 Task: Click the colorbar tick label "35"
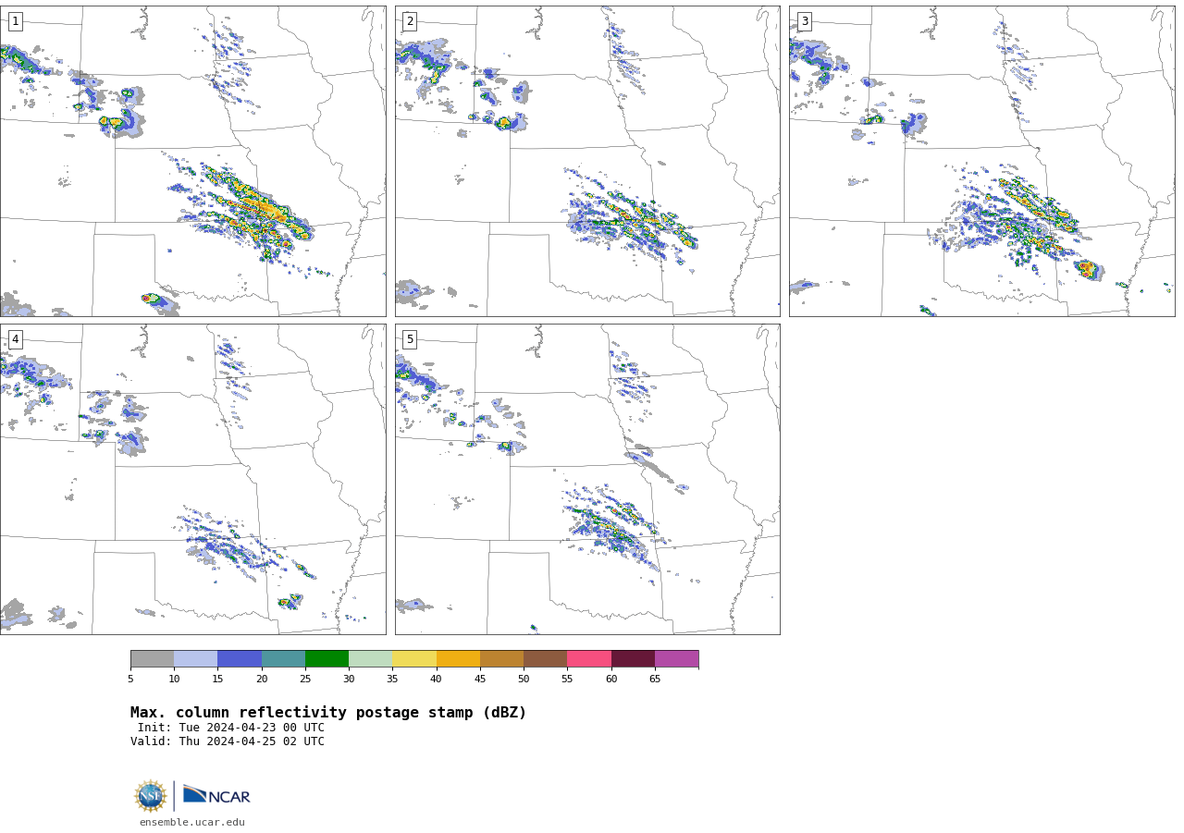pos(392,680)
